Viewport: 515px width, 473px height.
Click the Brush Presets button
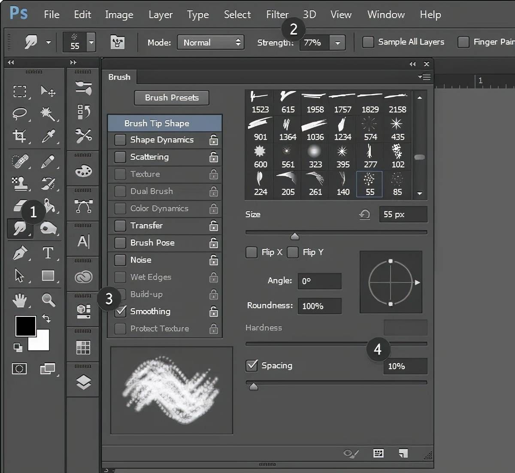(171, 98)
